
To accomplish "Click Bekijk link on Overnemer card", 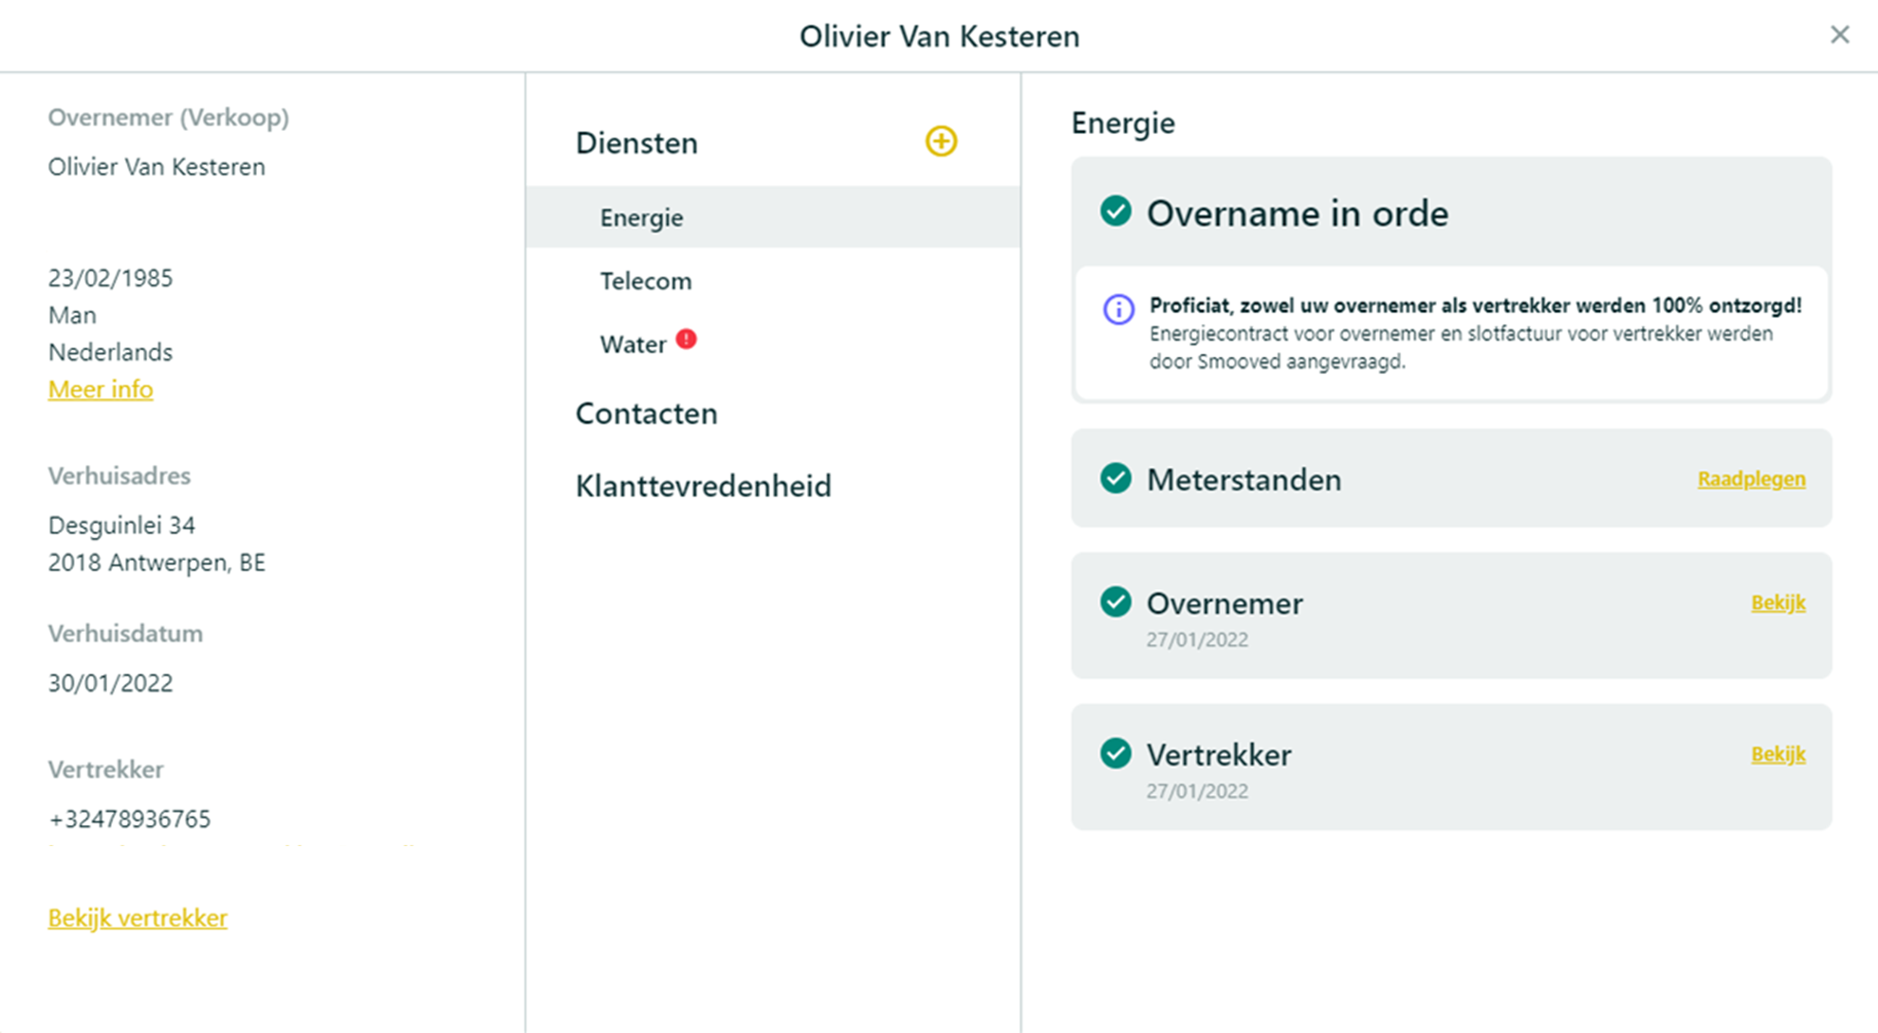I will tap(1777, 602).
